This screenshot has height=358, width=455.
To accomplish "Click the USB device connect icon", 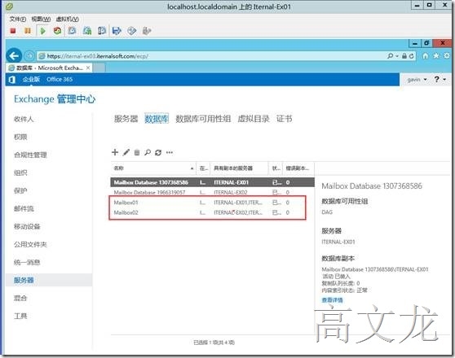I will (147, 30).
